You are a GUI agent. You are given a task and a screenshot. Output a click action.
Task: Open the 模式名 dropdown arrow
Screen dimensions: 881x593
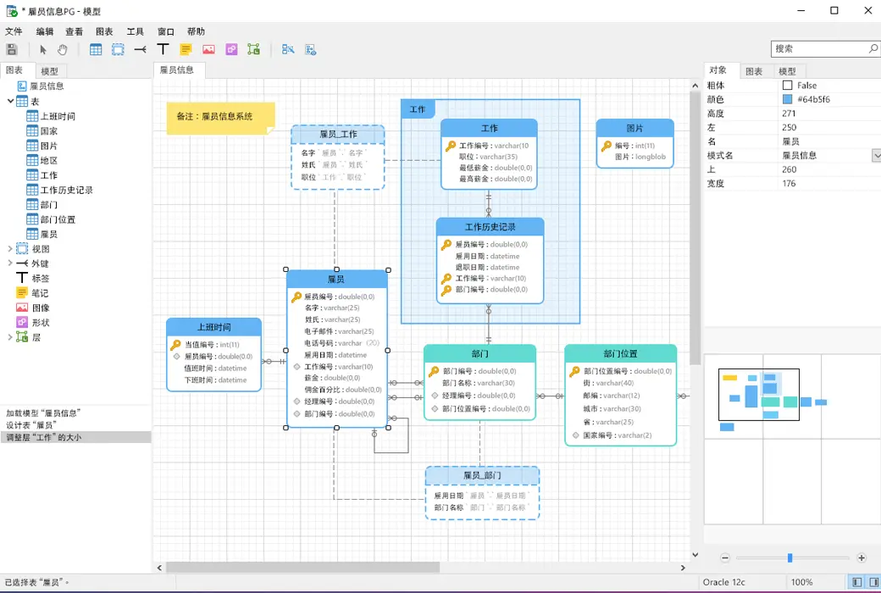876,155
